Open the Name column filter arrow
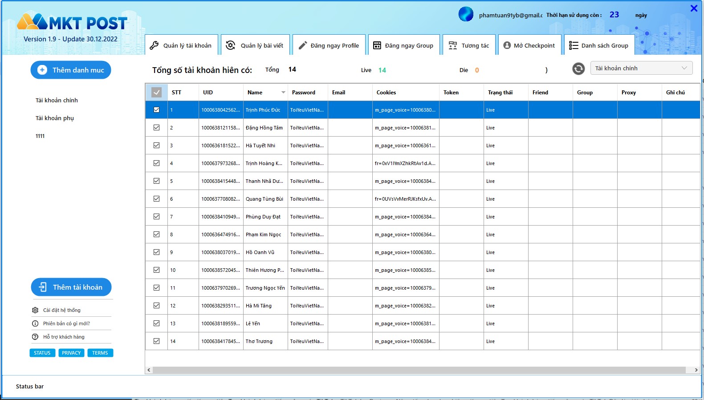704x400 pixels. click(283, 93)
